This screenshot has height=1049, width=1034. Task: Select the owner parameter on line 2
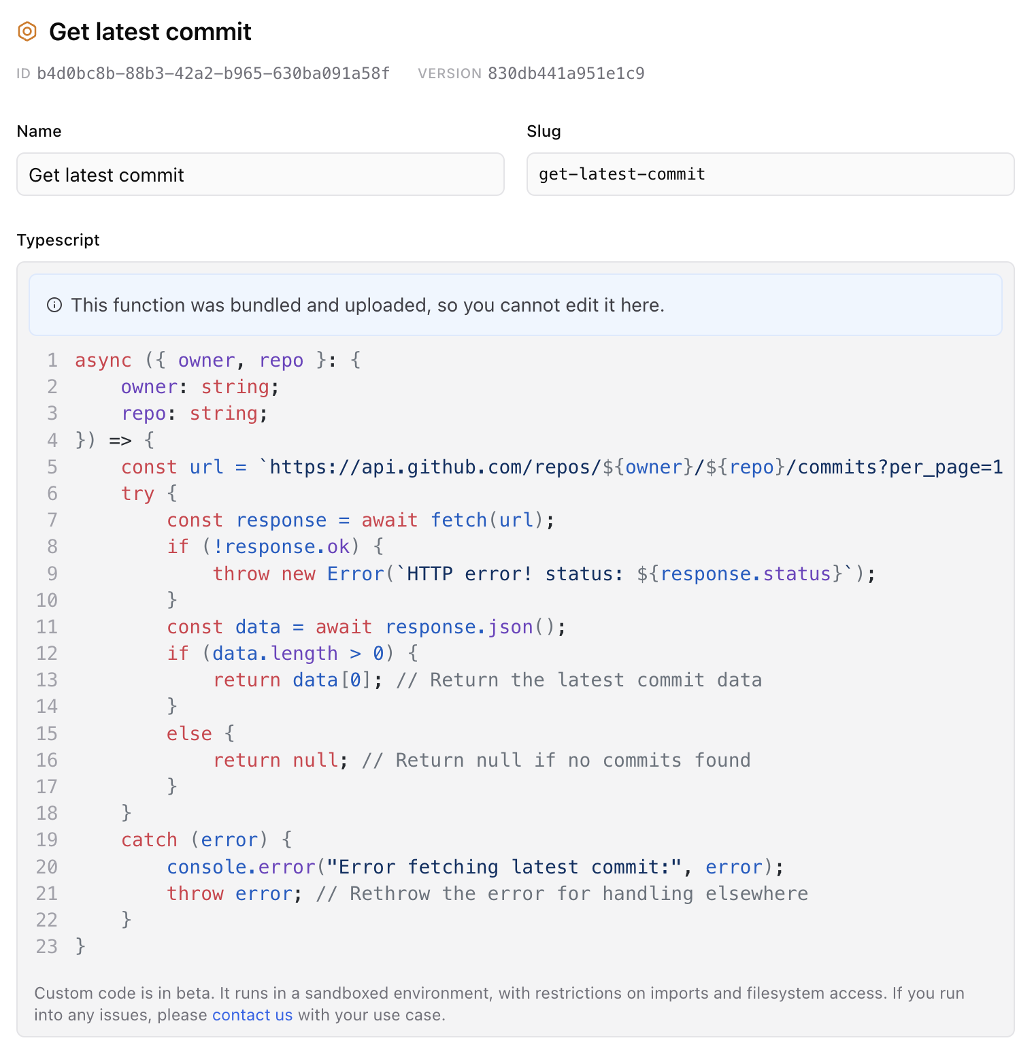tap(150, 386)
